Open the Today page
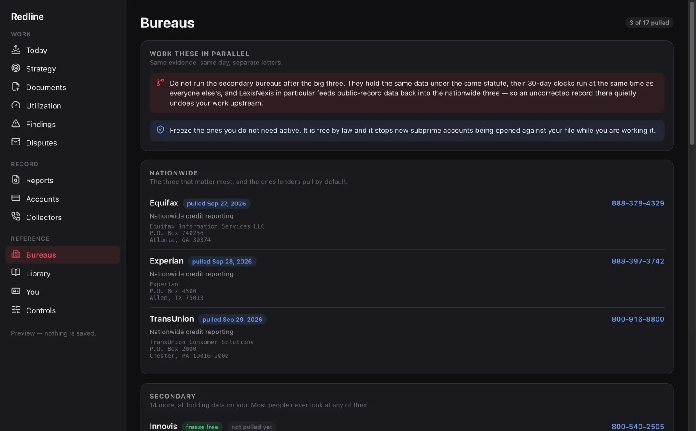This screenshot has height=431, width=696. (63, 50)
